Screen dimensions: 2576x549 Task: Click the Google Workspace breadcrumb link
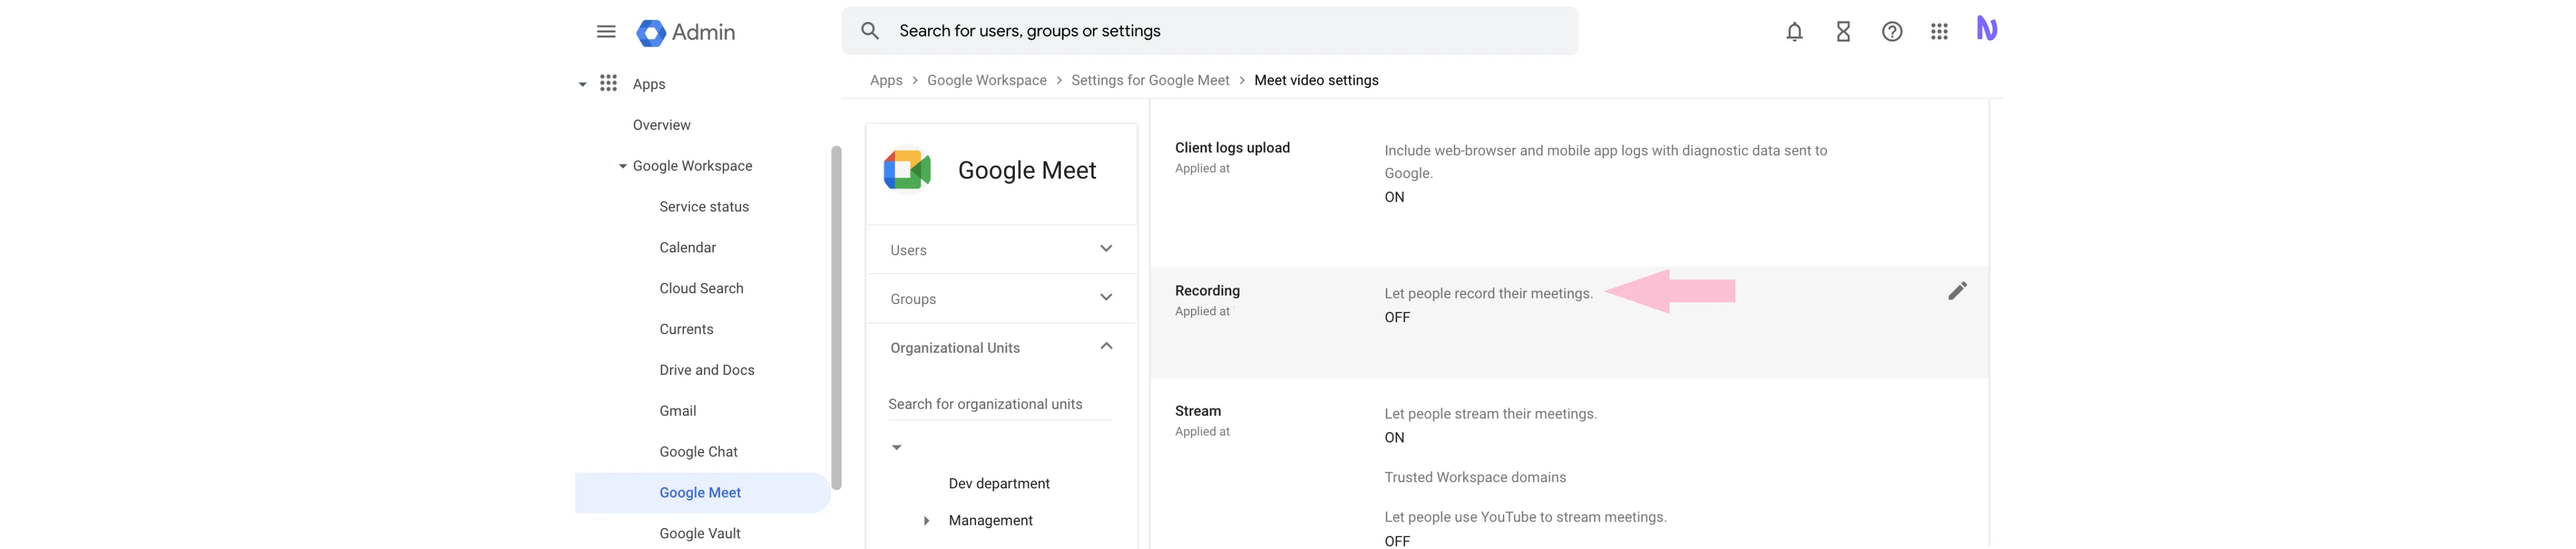(986, 81)
